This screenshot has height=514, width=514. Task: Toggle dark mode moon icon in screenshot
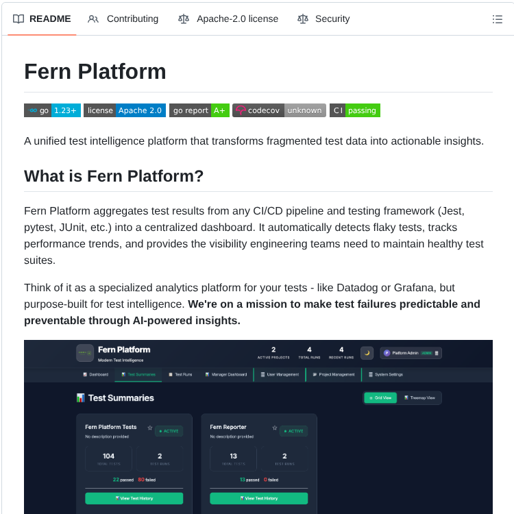click(367, 353)
